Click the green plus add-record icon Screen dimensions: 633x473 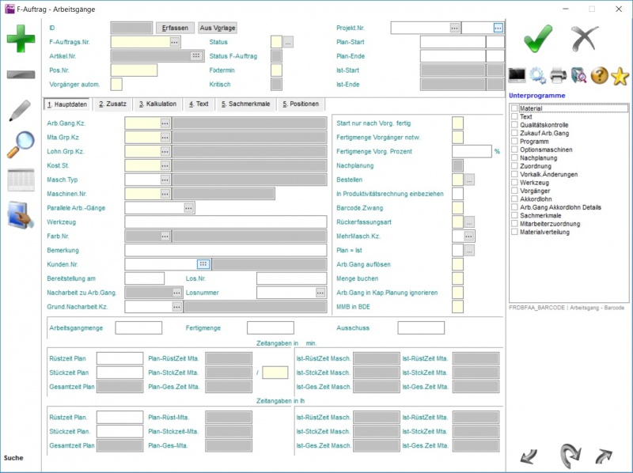21,39
